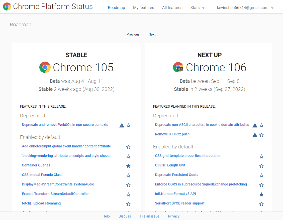Unstar the Intl.NumberFormat v3 API feature

[261, 194]
